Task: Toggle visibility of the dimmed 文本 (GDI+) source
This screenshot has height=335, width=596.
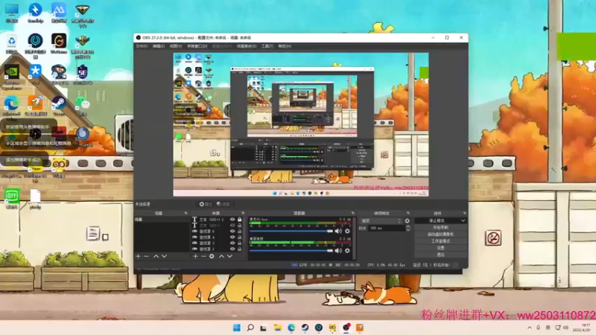Action: (x=232, y=226)
